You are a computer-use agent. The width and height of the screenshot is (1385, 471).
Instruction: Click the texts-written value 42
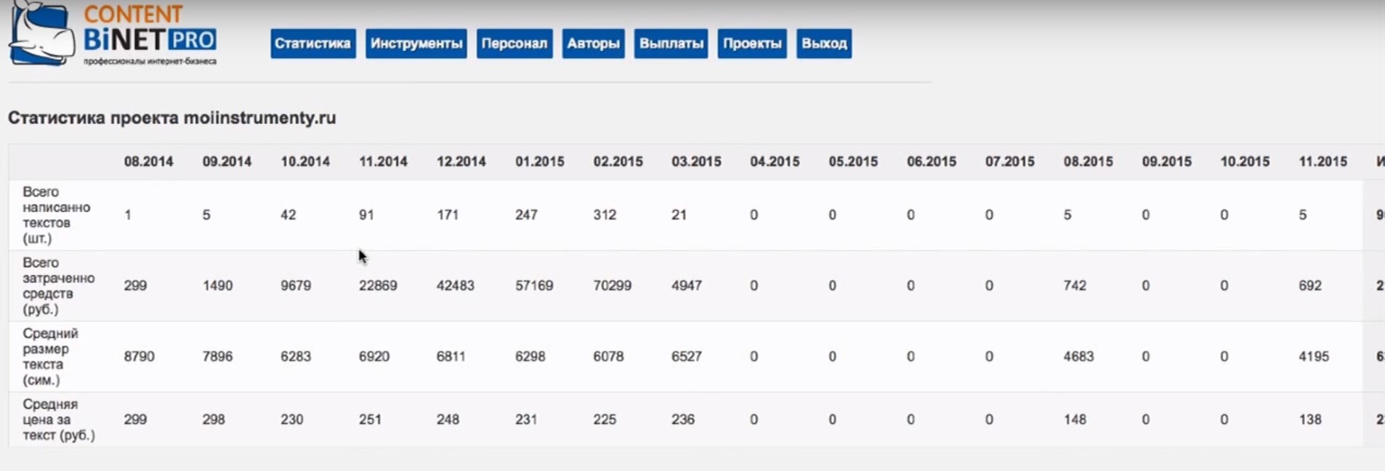coord(288,215)
